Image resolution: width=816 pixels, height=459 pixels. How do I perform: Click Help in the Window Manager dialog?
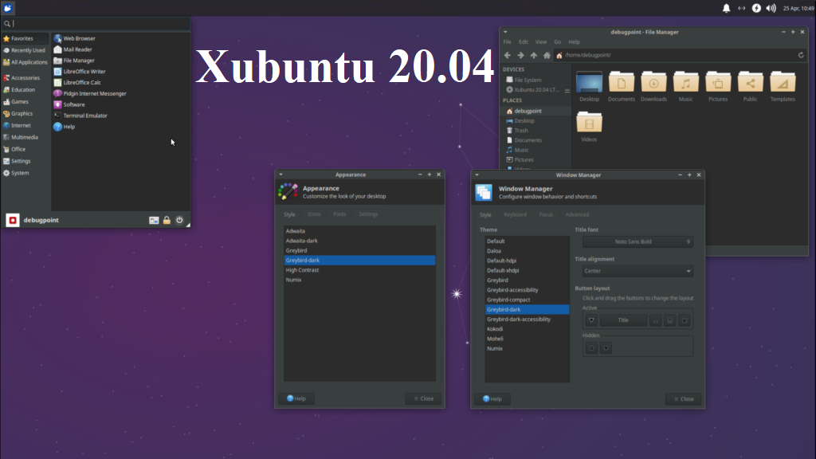pyautogui.click(x=492, y=399)
